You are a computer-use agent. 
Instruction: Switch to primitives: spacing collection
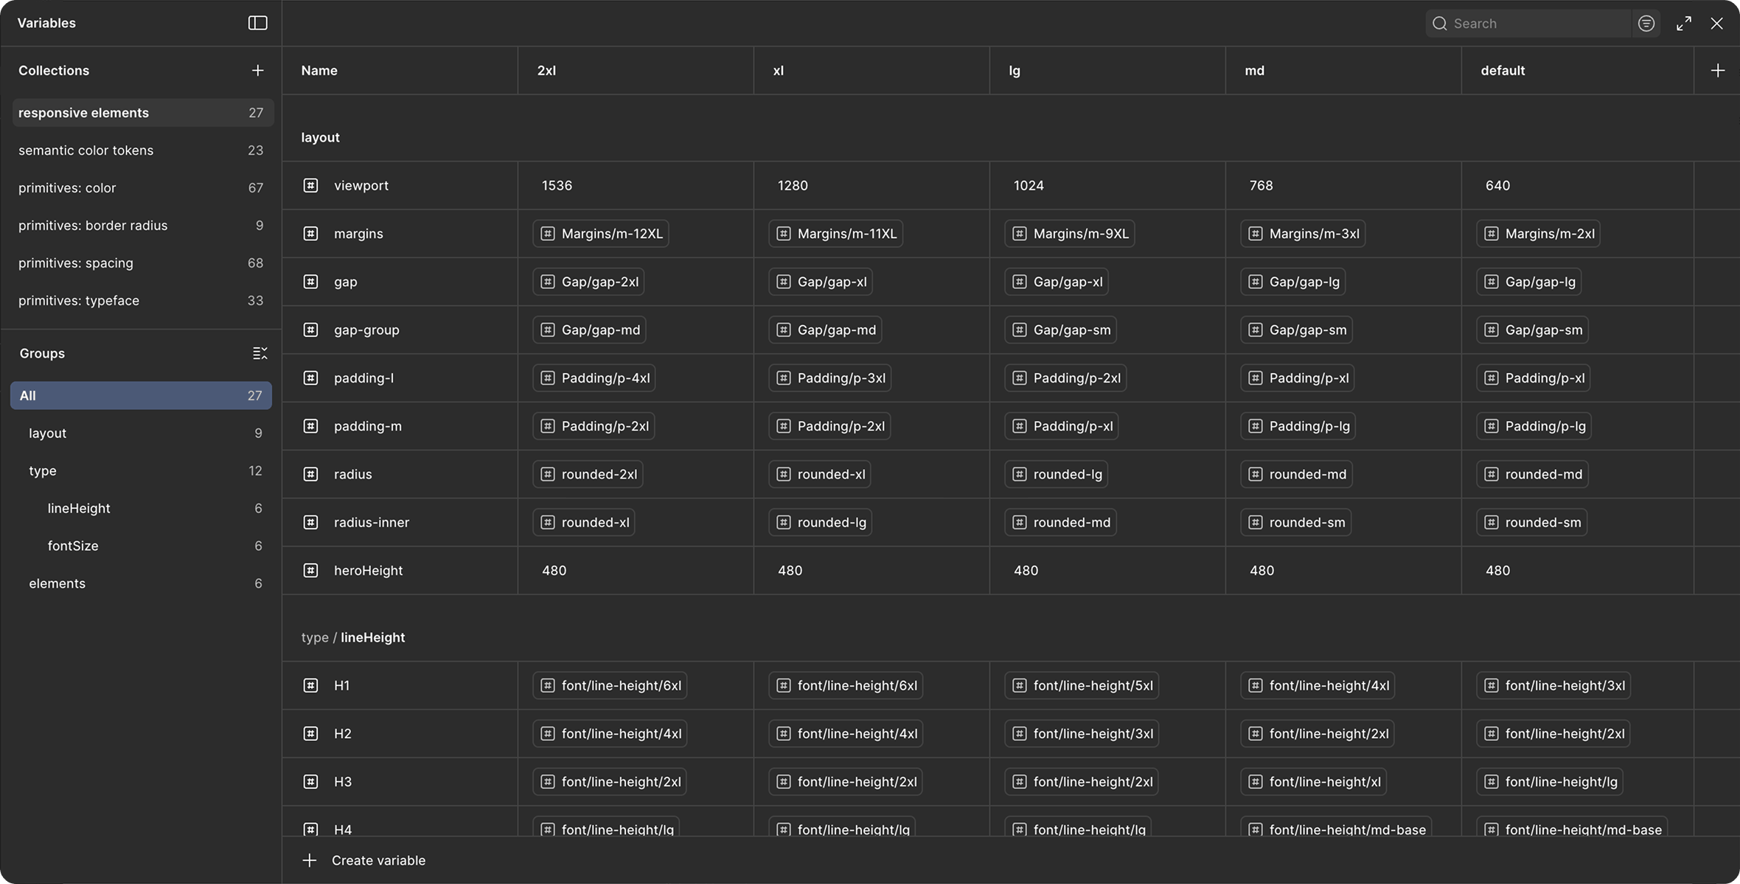point(76,263)
